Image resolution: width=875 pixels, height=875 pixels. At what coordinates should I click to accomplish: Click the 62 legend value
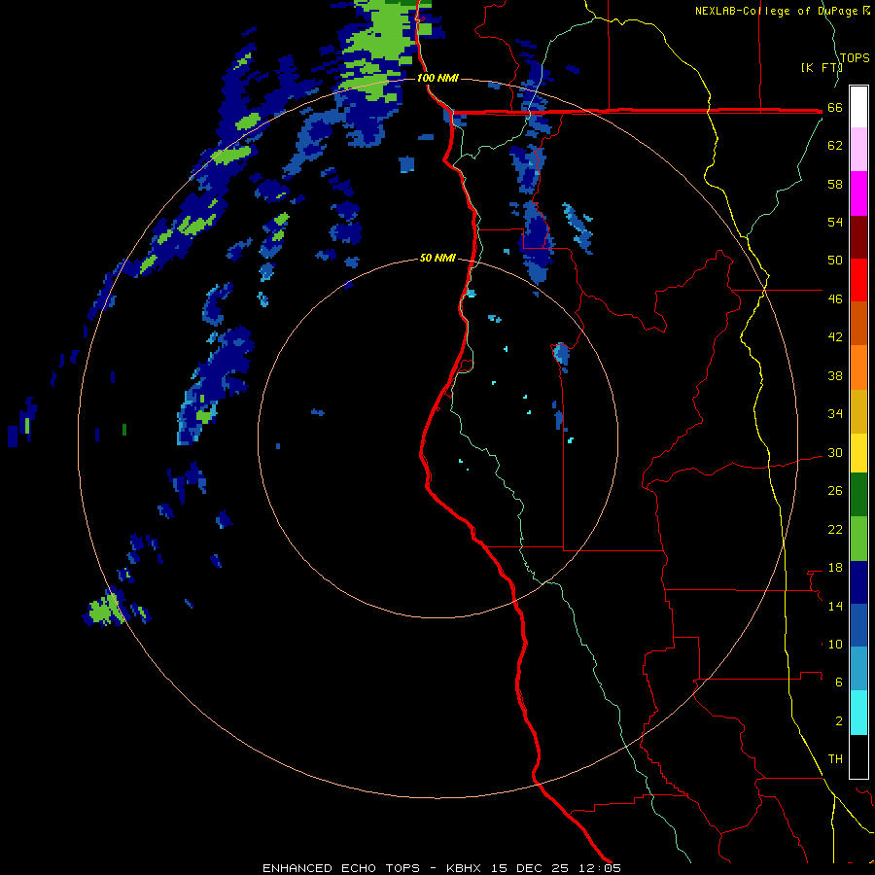pos(835,146)
